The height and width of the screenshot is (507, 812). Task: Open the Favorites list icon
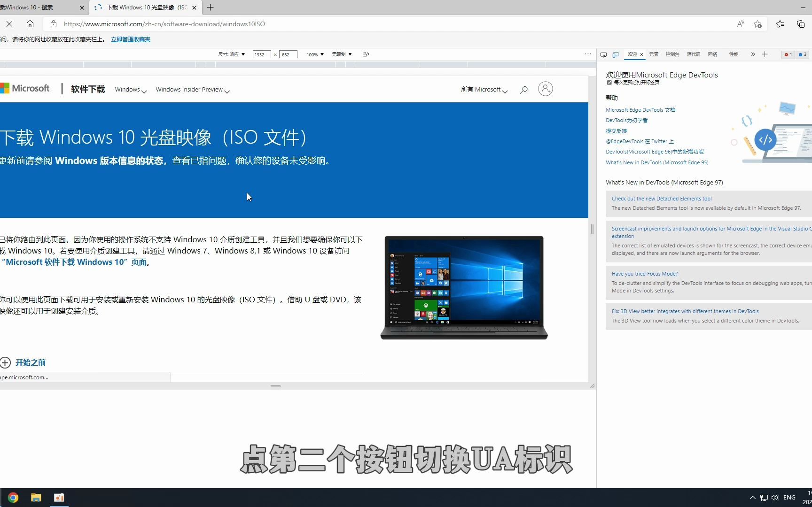click(x=780, y=24)
